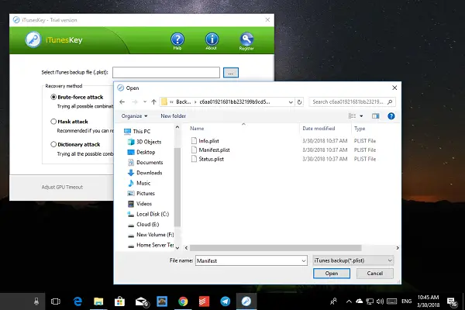Select Mask attack recovery method
The image size is (465, 310).
pos(53,122)
